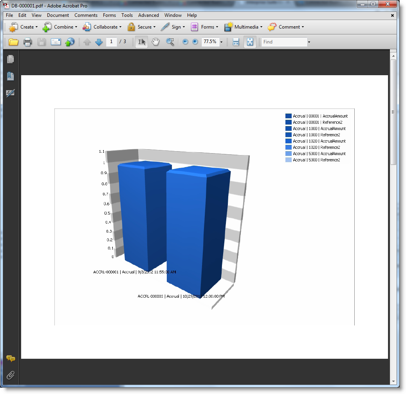This screenshot has width=406, height=394.
Task: Select the Hand tool
Action: tap(155, 42)
